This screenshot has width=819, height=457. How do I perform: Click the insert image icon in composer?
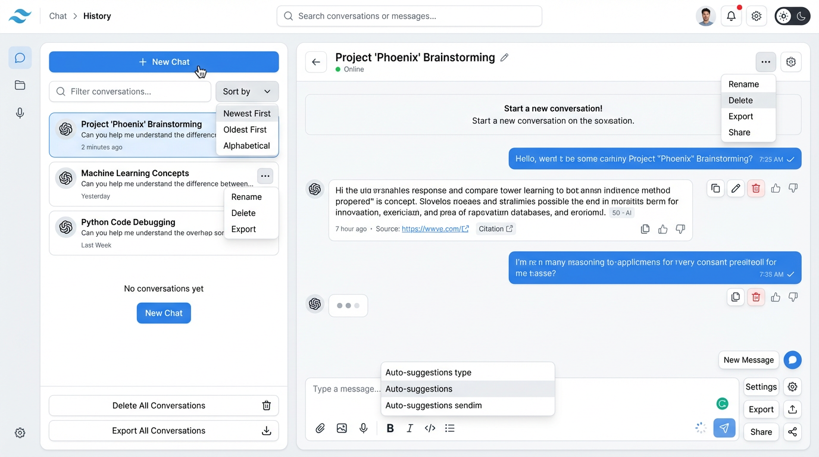pos(342,428)
